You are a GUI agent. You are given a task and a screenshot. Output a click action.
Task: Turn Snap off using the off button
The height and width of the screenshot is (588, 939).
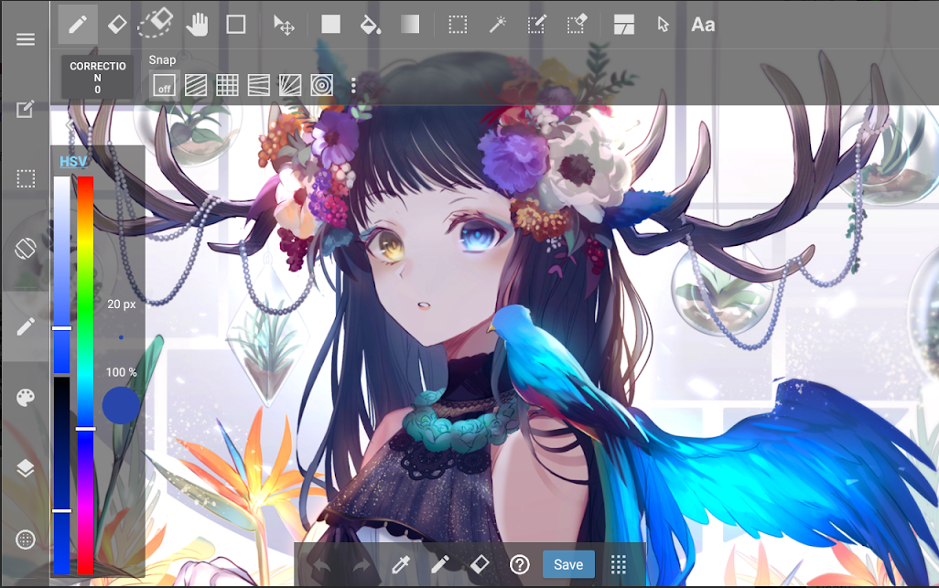[163, 85]
